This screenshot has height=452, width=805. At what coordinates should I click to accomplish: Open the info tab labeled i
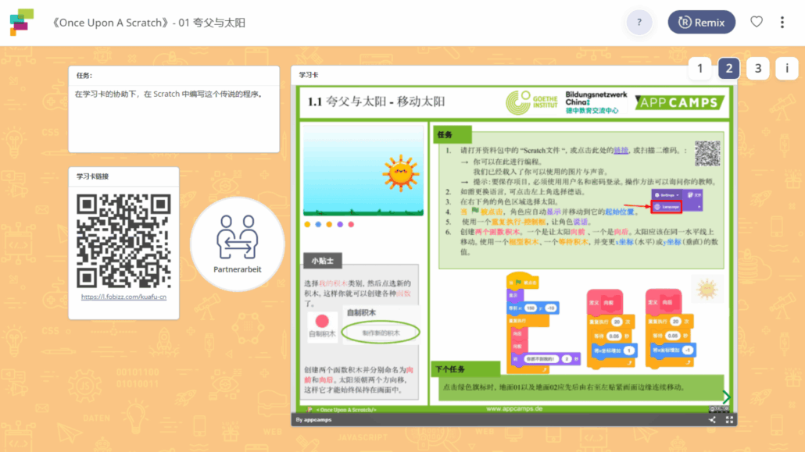[786, 68]
